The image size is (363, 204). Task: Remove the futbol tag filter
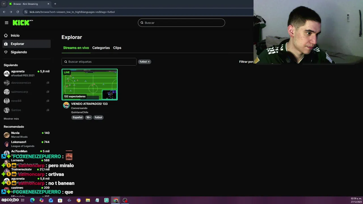[x=149, y=62]
